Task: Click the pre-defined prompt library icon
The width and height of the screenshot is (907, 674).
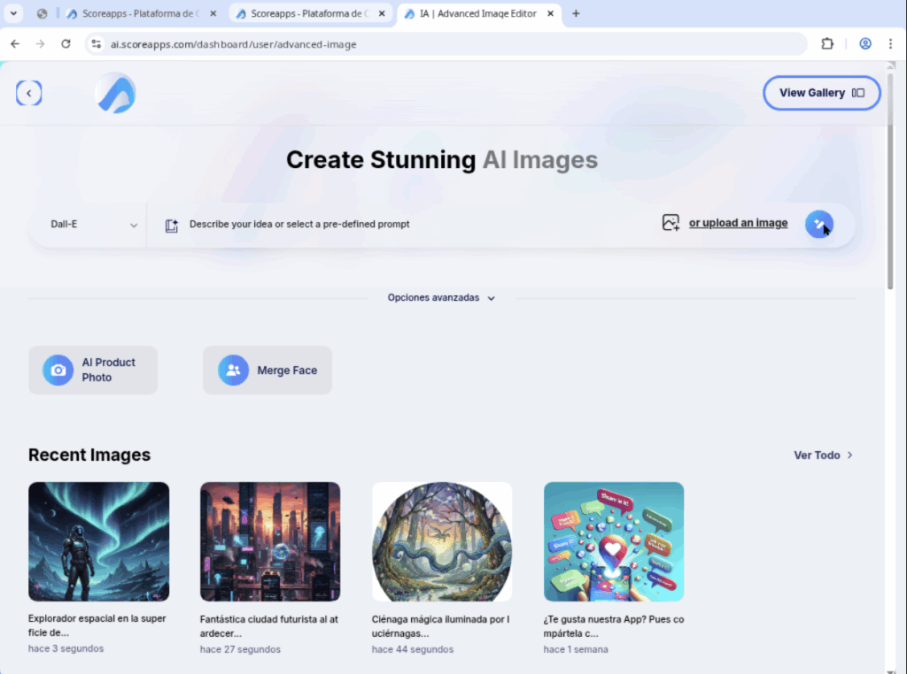Action: pyautogui.click(x=172, y=225)
